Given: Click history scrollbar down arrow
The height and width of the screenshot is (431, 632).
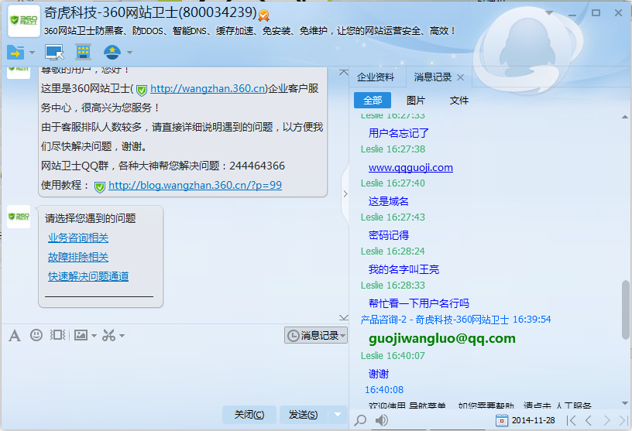Looking at the screenshot, I should coord(625,403).
